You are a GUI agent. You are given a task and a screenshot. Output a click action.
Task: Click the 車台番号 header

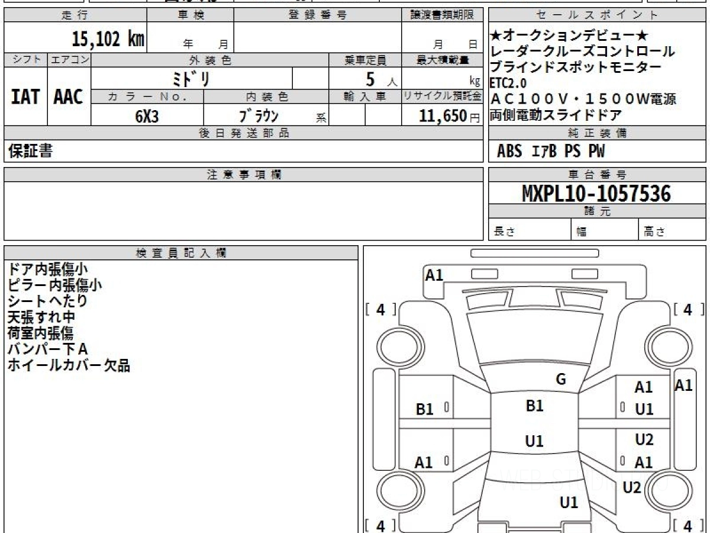598,175
